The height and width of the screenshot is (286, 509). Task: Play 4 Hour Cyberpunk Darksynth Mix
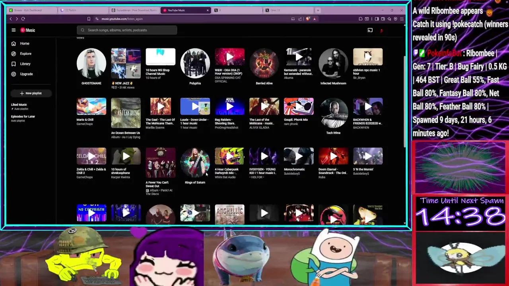[229, 156]
